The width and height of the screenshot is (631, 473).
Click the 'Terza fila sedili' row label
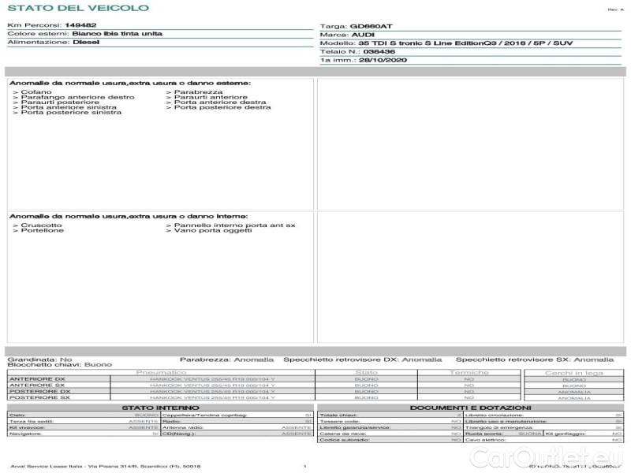[x=32, y=421]
